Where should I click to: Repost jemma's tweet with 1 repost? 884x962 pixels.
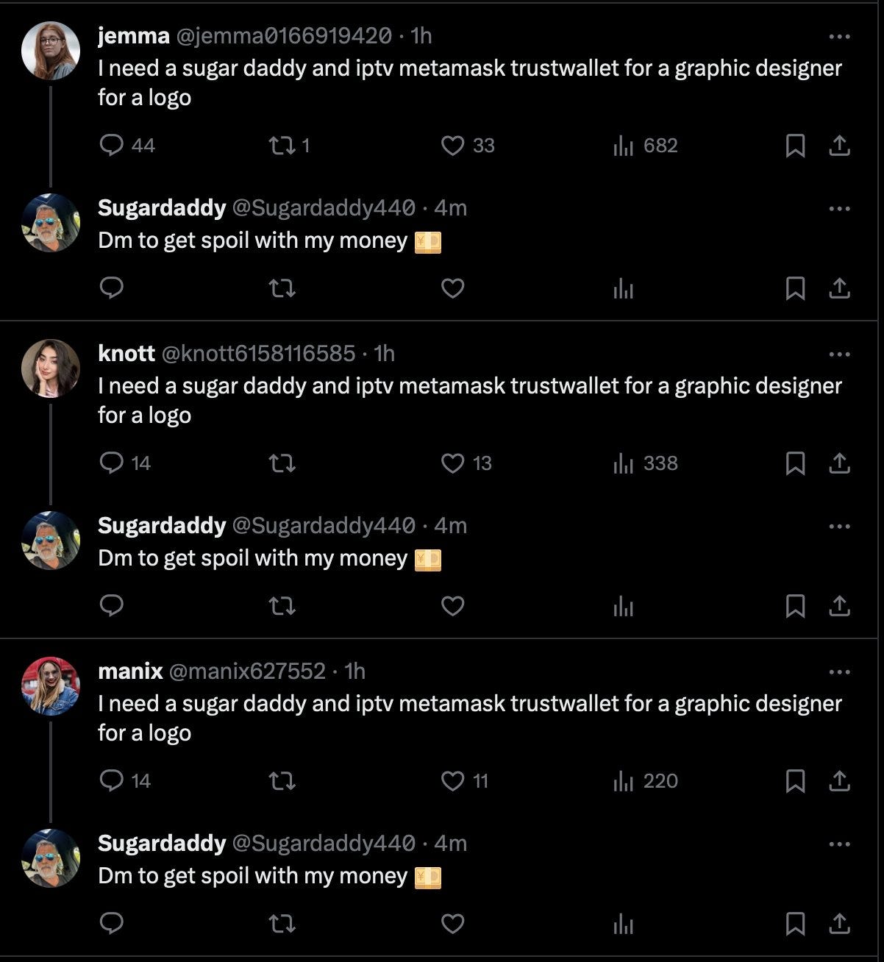tap(280, 145)
